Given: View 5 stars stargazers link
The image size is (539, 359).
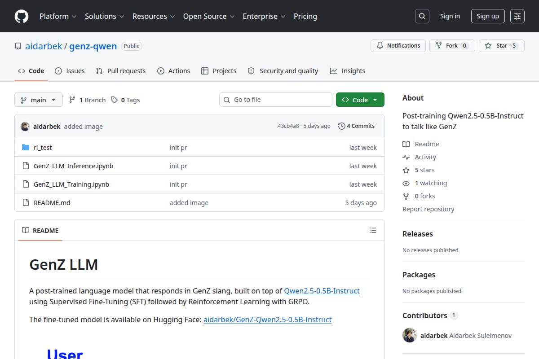Looking at the screenshot, I should (x=419, y=170).
